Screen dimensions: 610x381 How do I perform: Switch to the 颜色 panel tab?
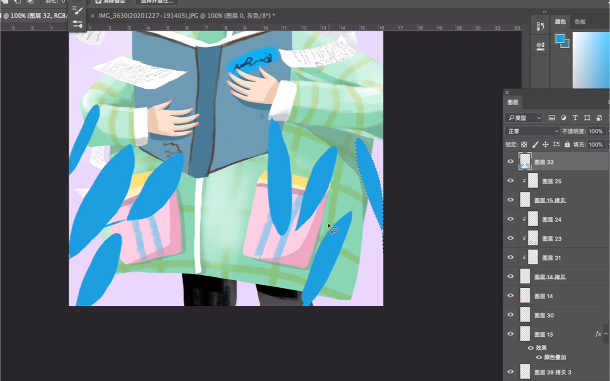tap(560, 22)
